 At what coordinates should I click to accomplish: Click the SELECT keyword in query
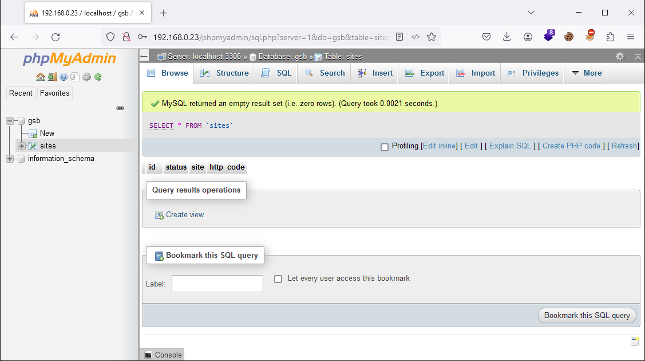(x=161, y=125)
